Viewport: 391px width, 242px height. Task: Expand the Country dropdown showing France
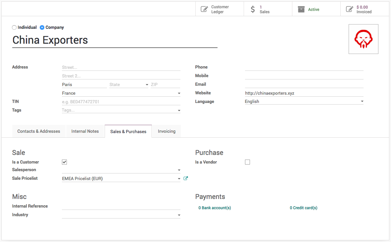pos(179,93)
